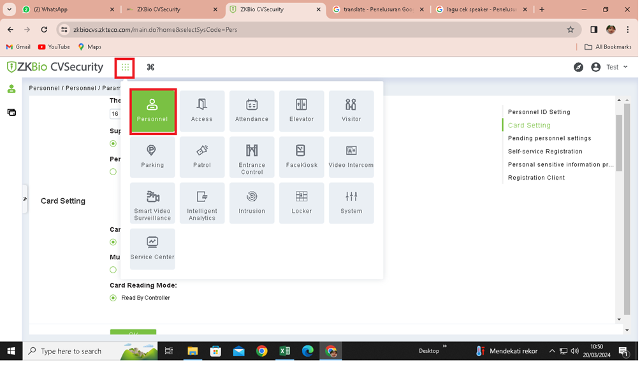This screenshot has width=640, height=365.
Task: Go to Personnel ID Setting section
Action: coord(539,112)
